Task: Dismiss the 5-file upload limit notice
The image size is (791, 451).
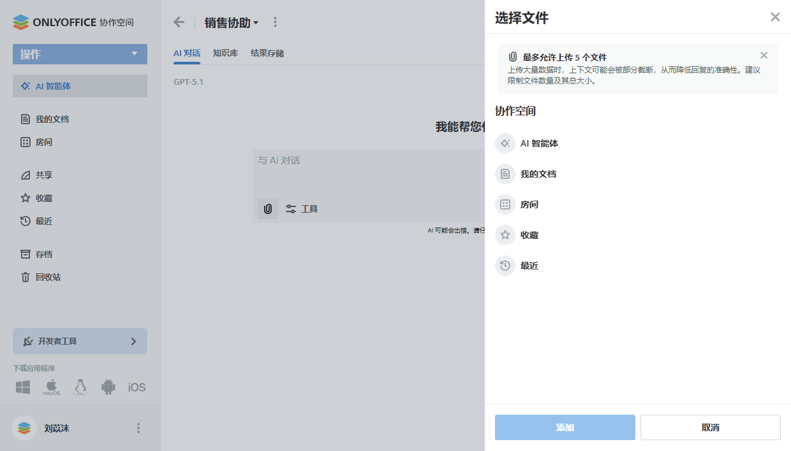Action: [x=764, y=55]
